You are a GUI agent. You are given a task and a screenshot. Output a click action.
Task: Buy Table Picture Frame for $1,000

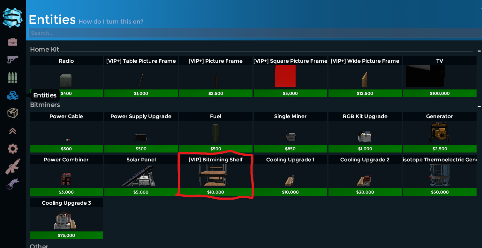coord(141,93)
